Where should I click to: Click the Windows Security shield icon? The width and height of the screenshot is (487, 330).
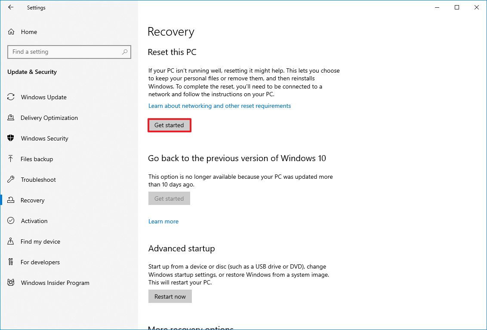point(11,138)
